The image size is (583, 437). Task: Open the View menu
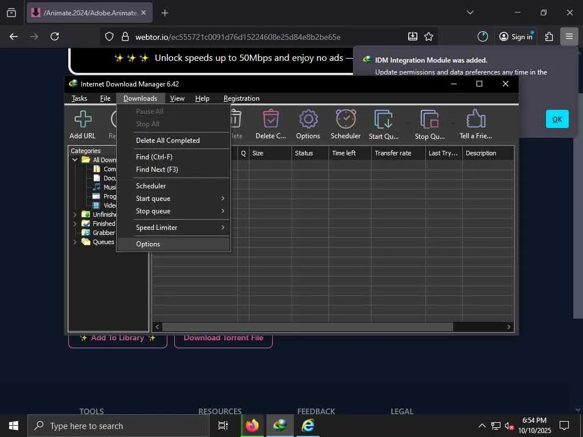tap(177, 98)
